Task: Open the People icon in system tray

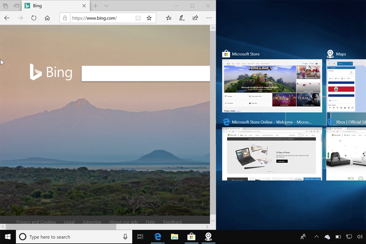Action: point(303,237)
